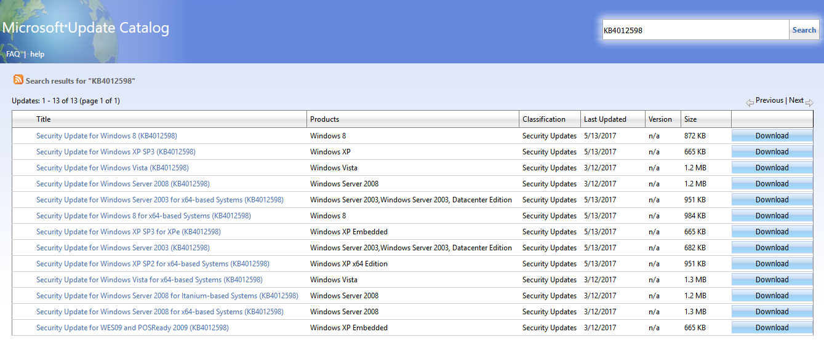The image size is (824, 353).
Task: Select the 'Windows XP x64 Edition' product cell
Action: (349, 264)
